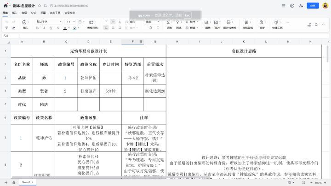Insert a 图片 image
The image size is (331, 186).
pyautogui.click(x=216, y=22)
